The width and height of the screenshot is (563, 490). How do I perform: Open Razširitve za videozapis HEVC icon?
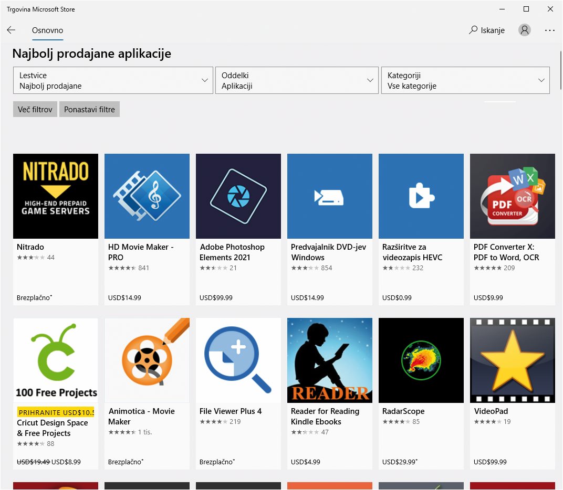pos(421,196)
